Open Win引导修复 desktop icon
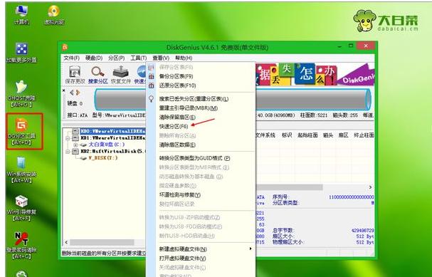Image resolution: width=432 pixels, height=277 pixels. click(x=22, y=208)
